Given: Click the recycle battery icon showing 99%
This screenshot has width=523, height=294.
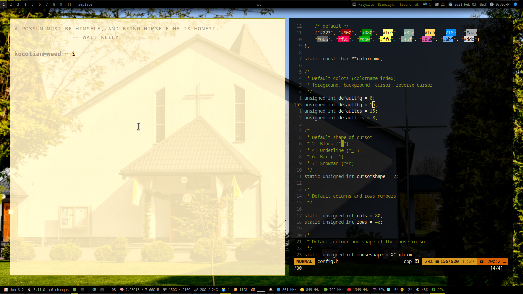Looking at the screenshot, I should tap(433, 290).
